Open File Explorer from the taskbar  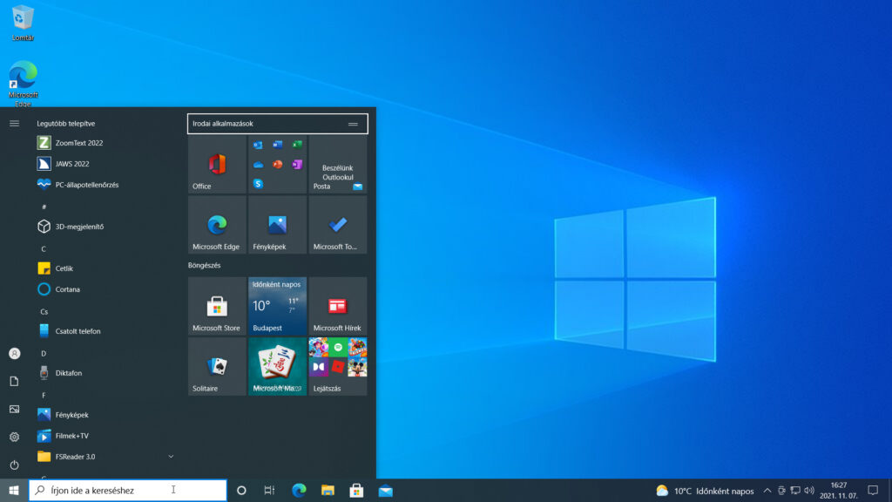328,490
